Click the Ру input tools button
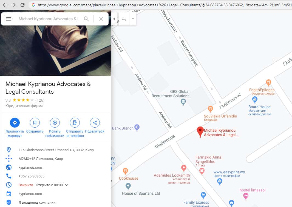Image resolution: width=292 pixels, height=207 pixels. tap(124, 19)
